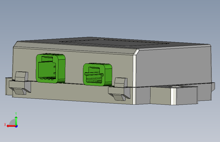The height and width of the screenshot is (142, 220).
Task: Click the blue Z axis dot of the triad
Action: pos(16,126)
